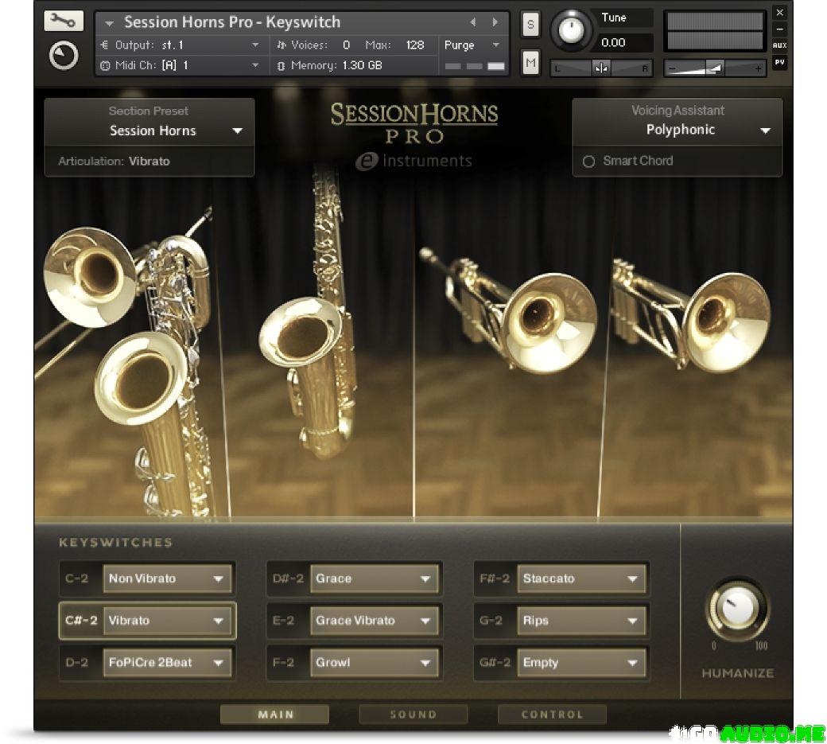Open the Purge menu

click(472, 45)
